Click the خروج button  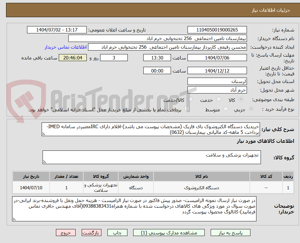(65, 233)
